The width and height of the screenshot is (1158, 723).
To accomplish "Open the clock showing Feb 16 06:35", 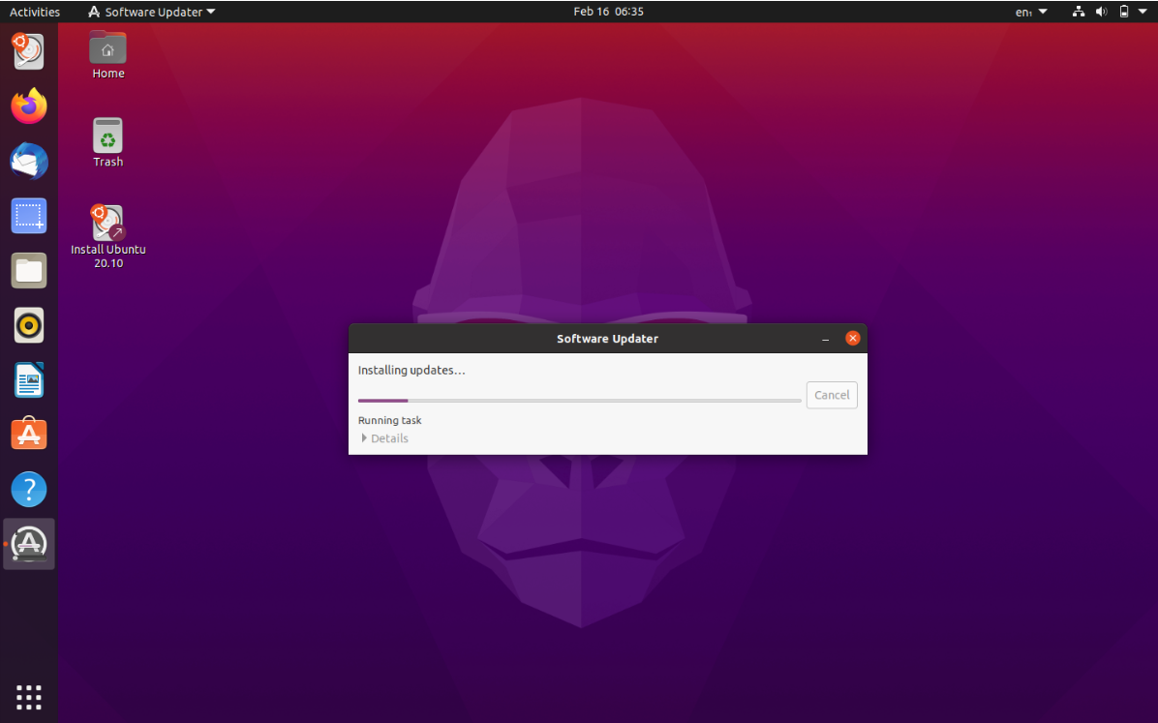I will 609,11.
